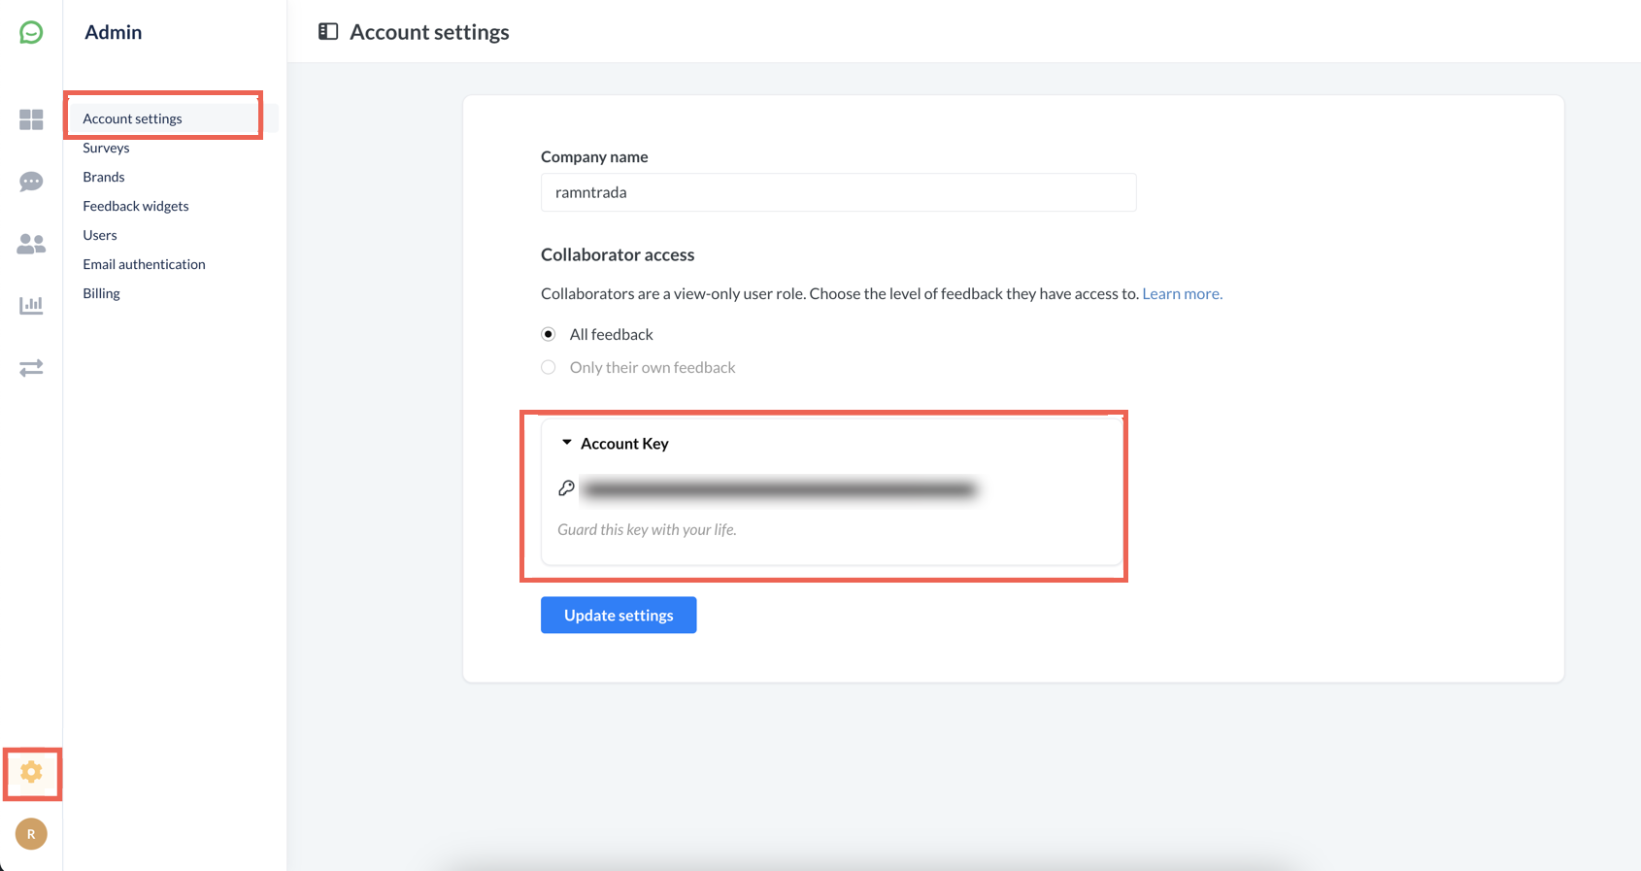Viewport: 1641px width, 871px height.
Task: Open Users menu item
Action: click(x=100, y=235)
